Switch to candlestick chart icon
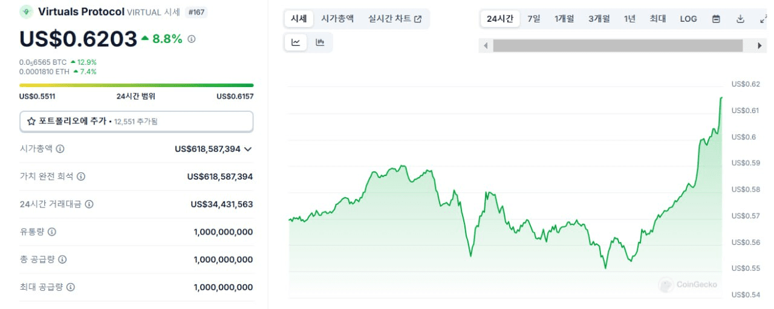 [x=320, y=42]
